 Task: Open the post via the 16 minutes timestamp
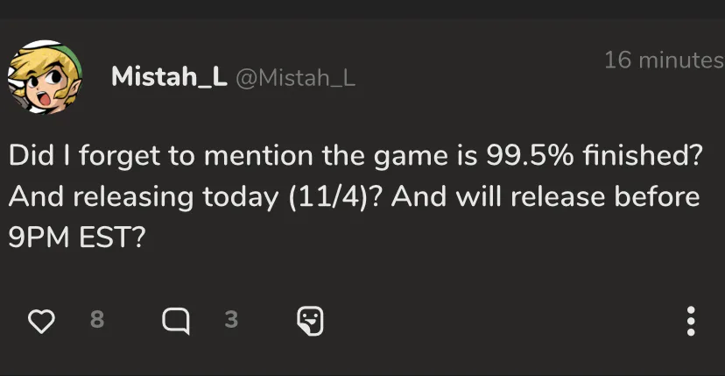(x=665, y=60)
